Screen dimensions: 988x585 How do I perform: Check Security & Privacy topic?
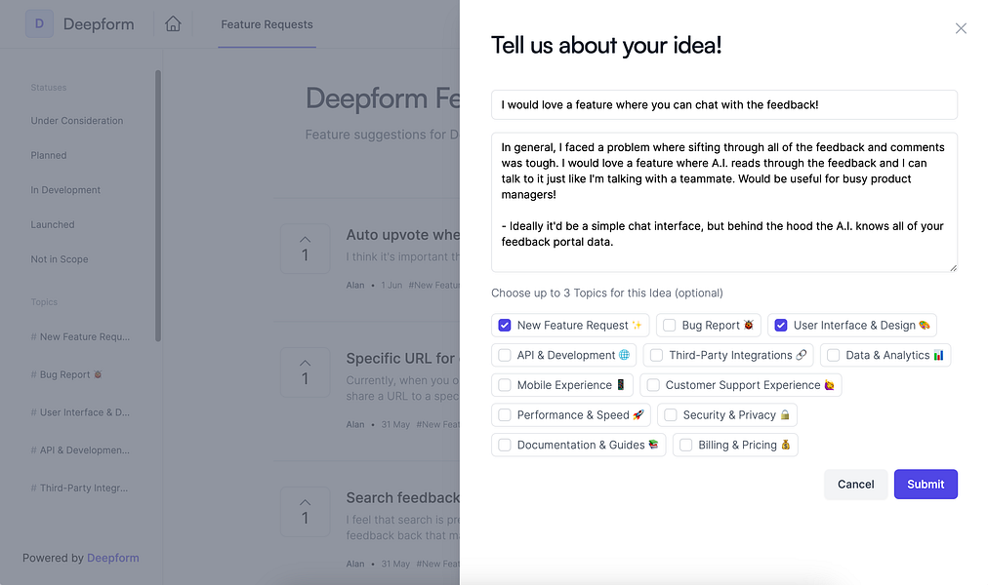(671, 415)
